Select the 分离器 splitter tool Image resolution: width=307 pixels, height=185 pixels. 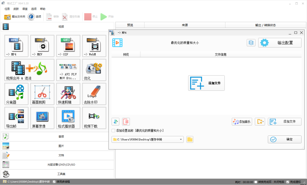coord(16,94)
